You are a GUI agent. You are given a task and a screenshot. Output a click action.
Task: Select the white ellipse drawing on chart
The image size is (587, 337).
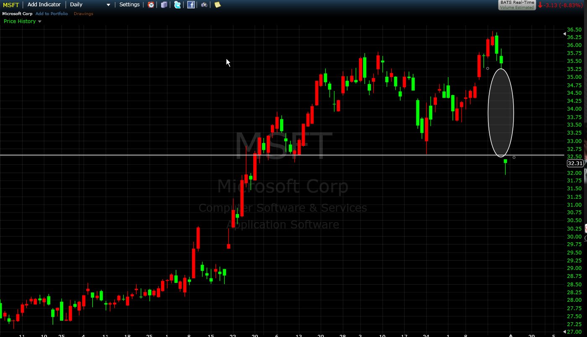point(501,113)
